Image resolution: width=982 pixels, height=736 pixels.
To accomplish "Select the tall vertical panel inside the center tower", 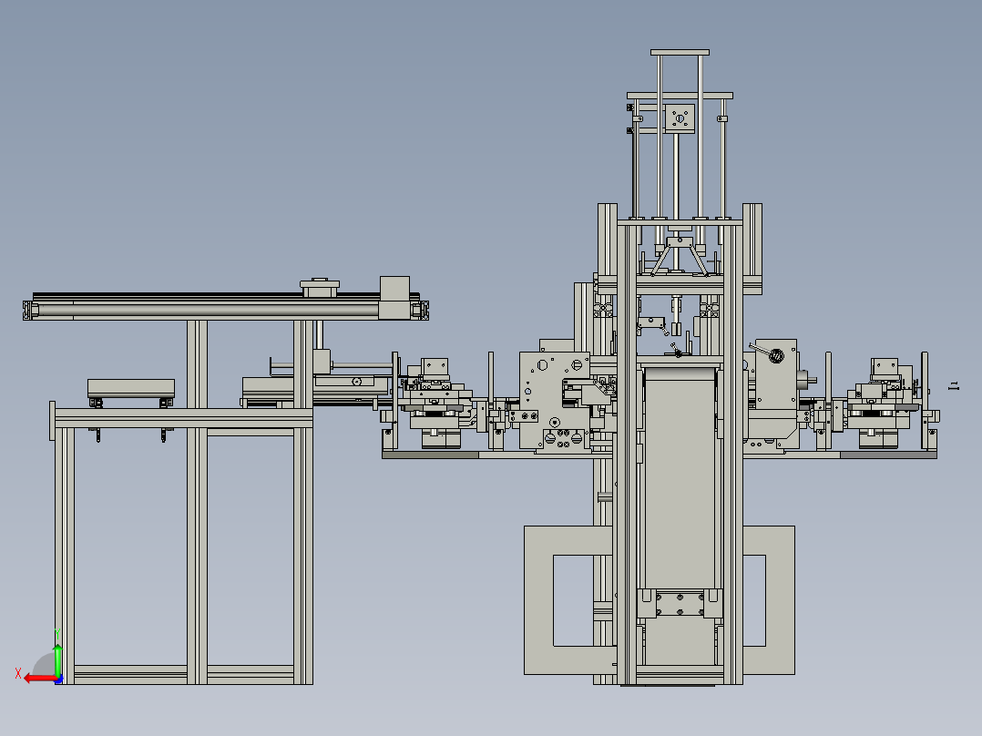I will (680, 479).
